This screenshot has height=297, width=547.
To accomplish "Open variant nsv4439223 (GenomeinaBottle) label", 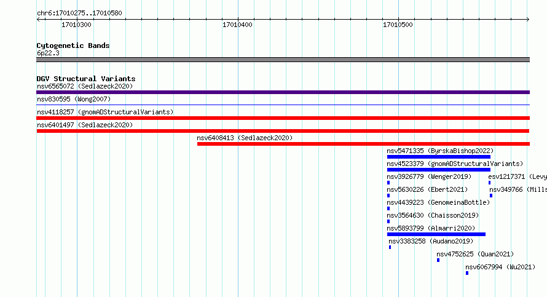I will coord(438,202).
